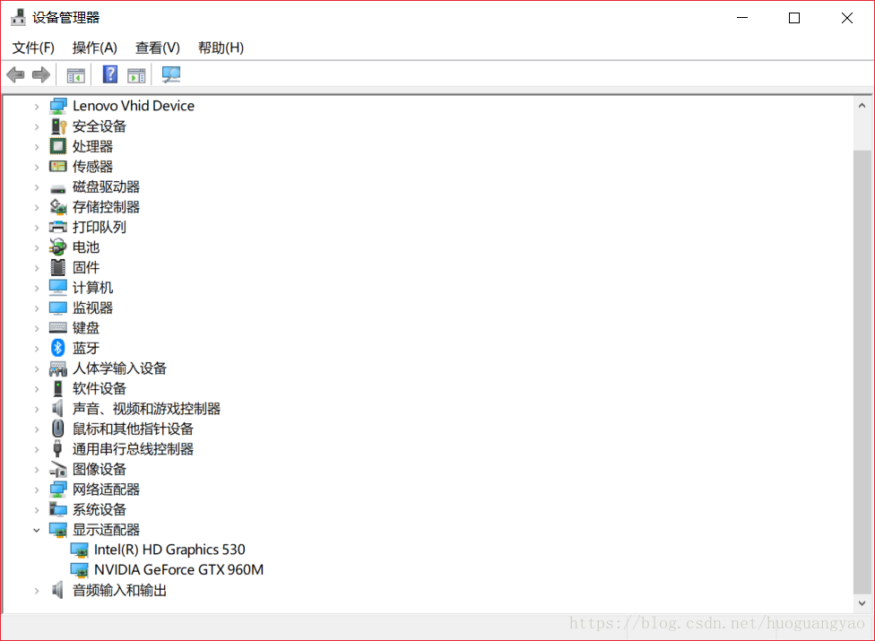Select the 人体学输入设备 tree label
Image resolution: width=875 pixels, height=641 pixels.
pyautogui.click(x=119, y=368)
